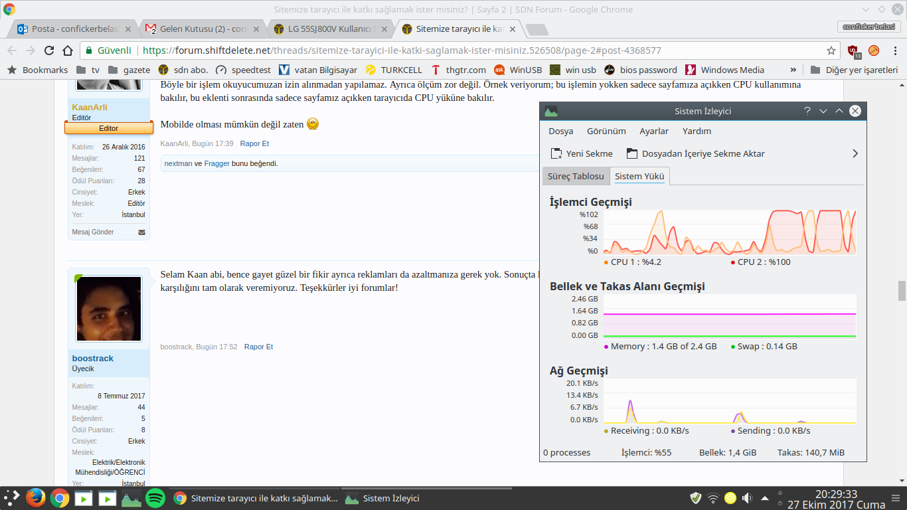This screenshot has width=907, height=510.
Task: Expand the Sistem İzleyici toolbar overflow arrow
Action: pyautogui.click(x=855, y=153)
